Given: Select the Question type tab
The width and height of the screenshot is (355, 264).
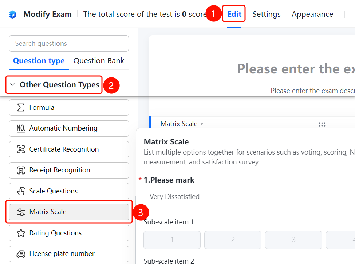Looking at the screenshot, I should 39,61.
